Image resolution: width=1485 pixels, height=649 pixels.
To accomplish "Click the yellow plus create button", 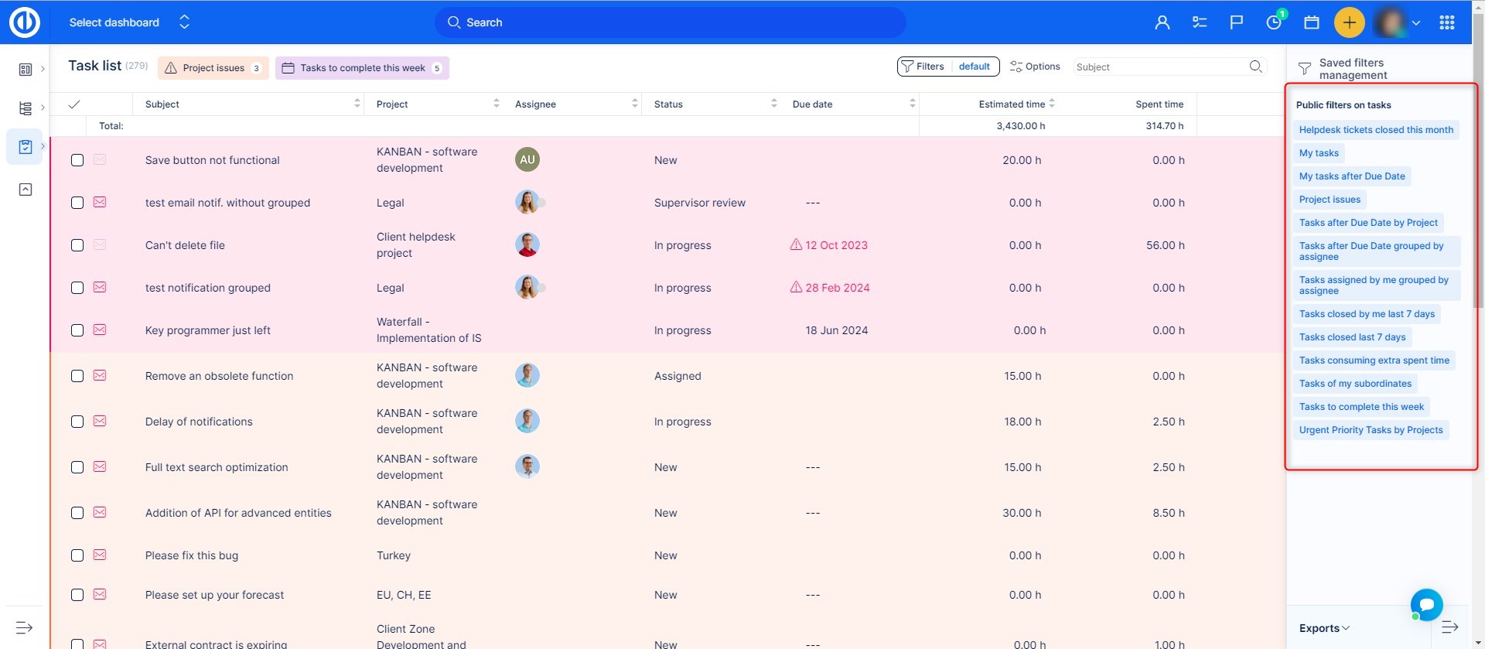I will coord(1349,22).
